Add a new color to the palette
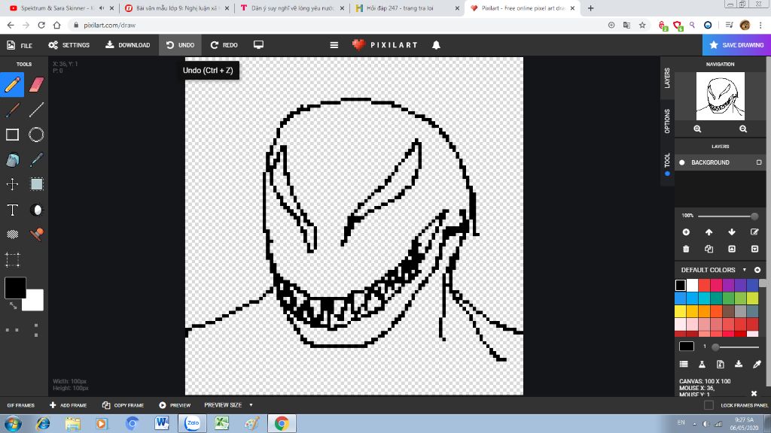The height and width of the screenshot is (433, 771). [757, 270]
